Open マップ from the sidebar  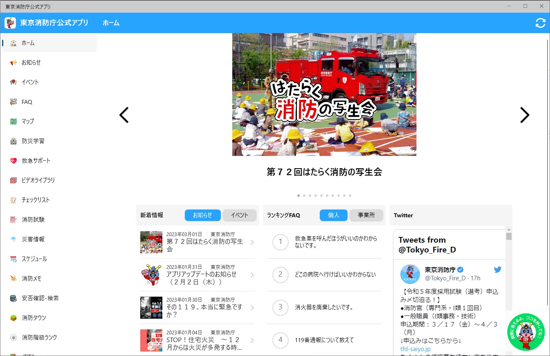click(49, 122)
